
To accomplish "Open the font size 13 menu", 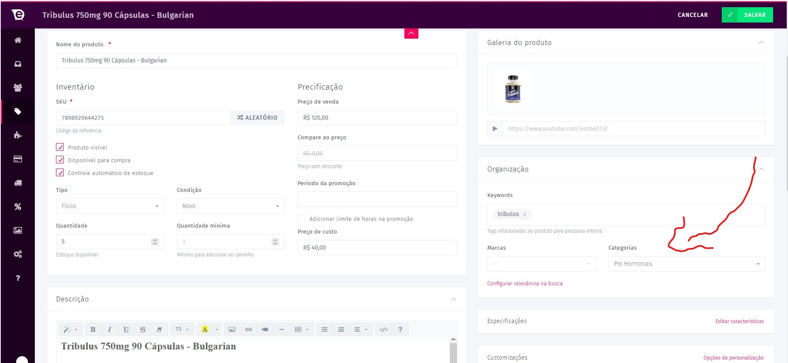I will (182, 329).
